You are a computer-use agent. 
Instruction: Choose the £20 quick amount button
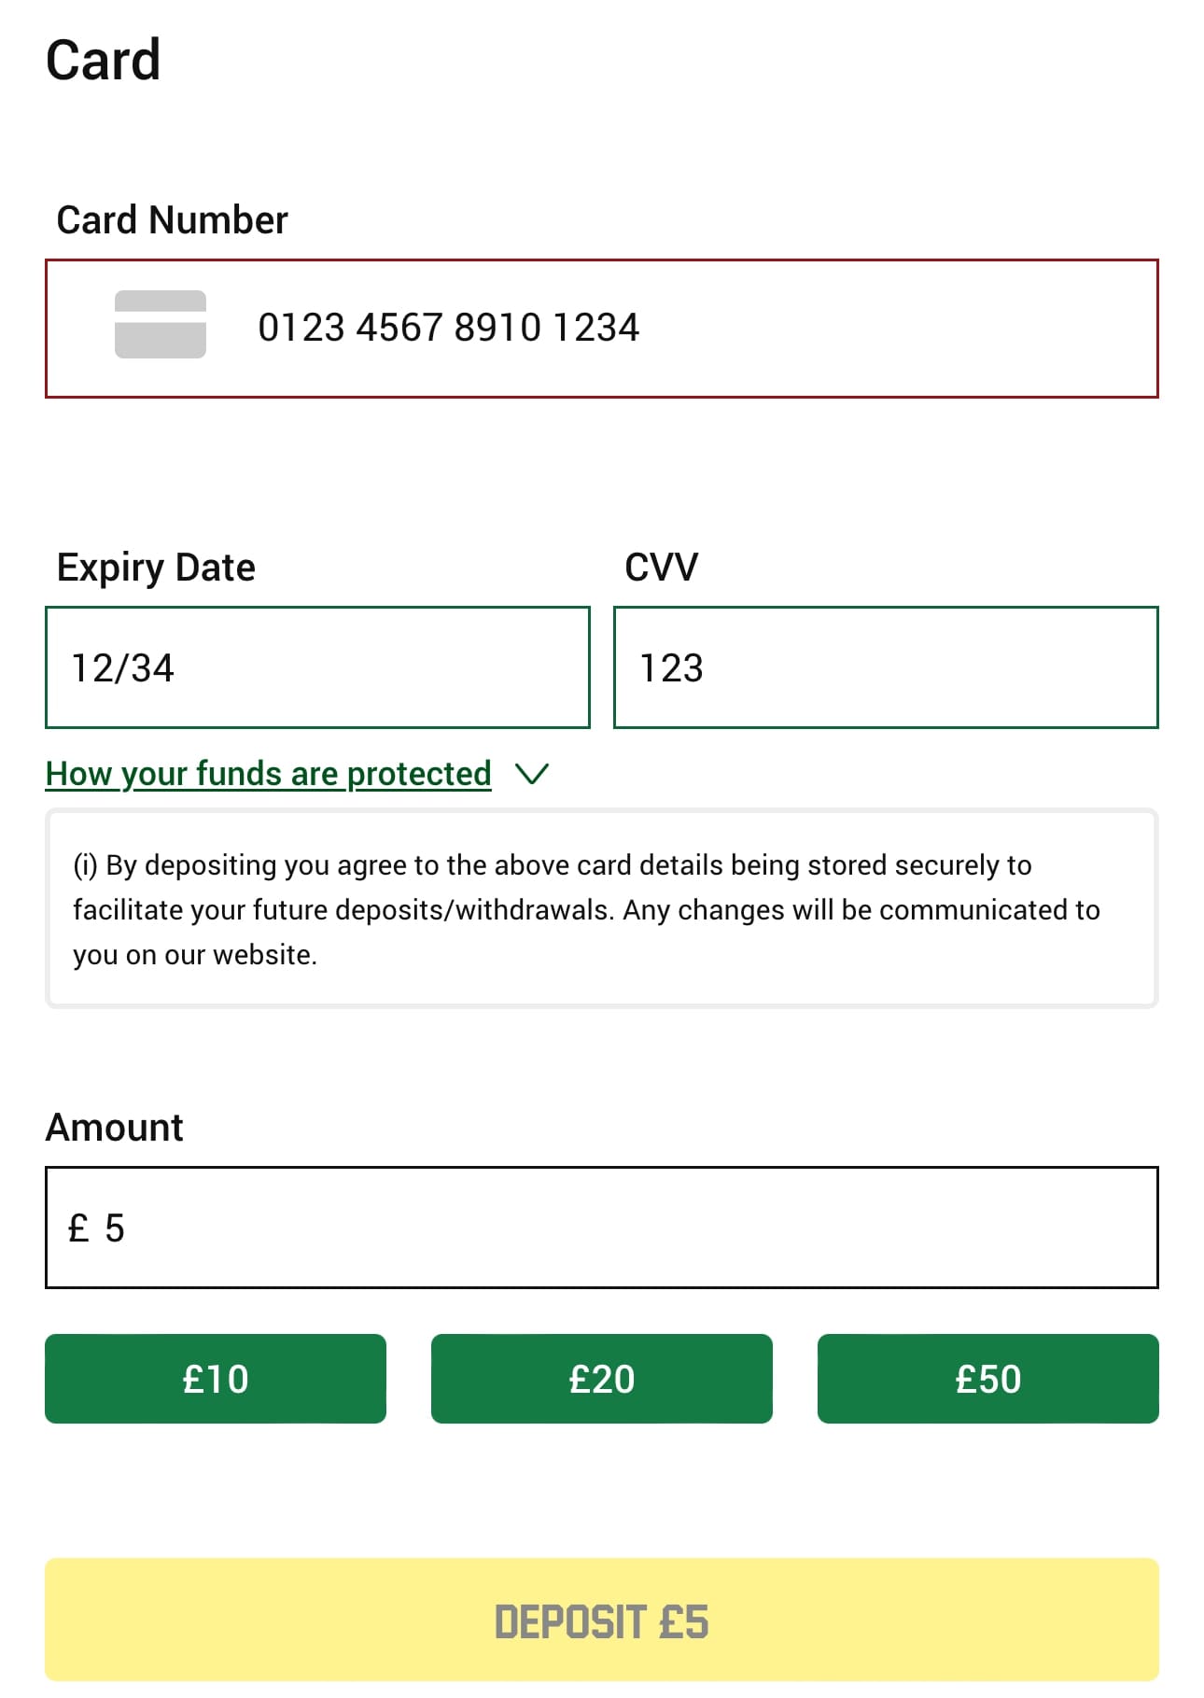(x=602, y=1379)
